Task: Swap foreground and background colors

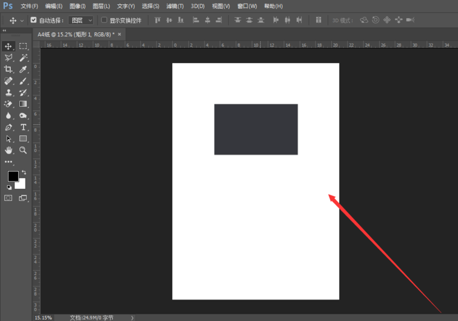Action: point(24,173)
